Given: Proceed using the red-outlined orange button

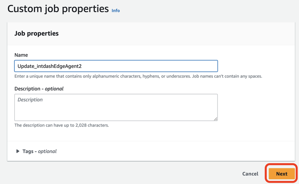Looking at the screenshot, I should 282,174.
